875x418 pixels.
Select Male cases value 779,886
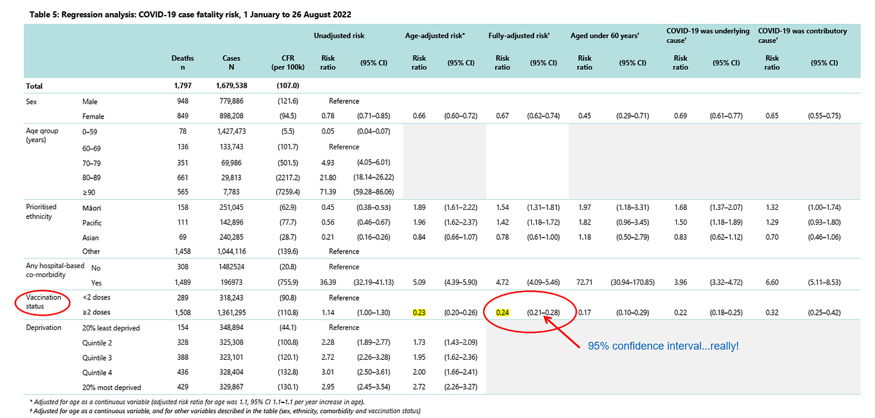231,102
